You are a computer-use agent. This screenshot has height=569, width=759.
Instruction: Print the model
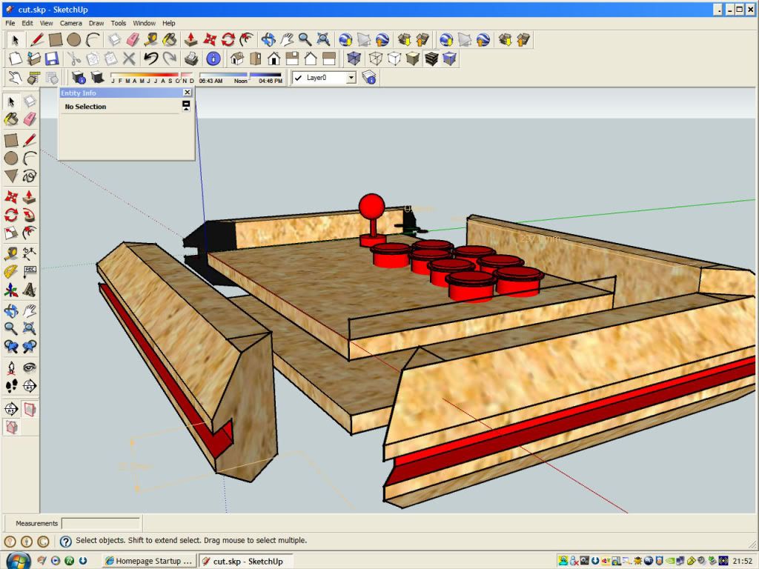(x=191, y=59)
